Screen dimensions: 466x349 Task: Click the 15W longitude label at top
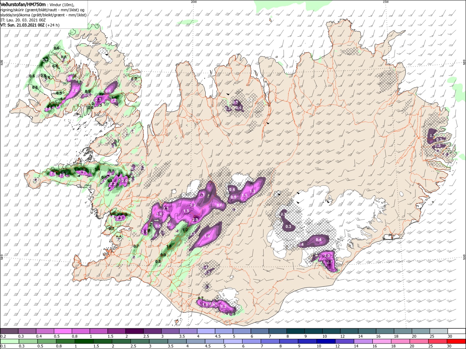(386, 2)
